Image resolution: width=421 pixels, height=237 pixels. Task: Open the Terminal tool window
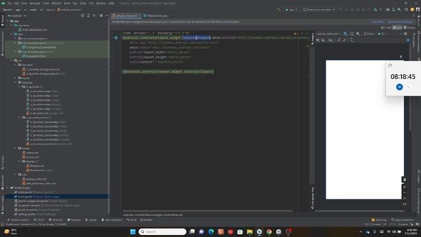pyautogui.click(x=74, y=220)
